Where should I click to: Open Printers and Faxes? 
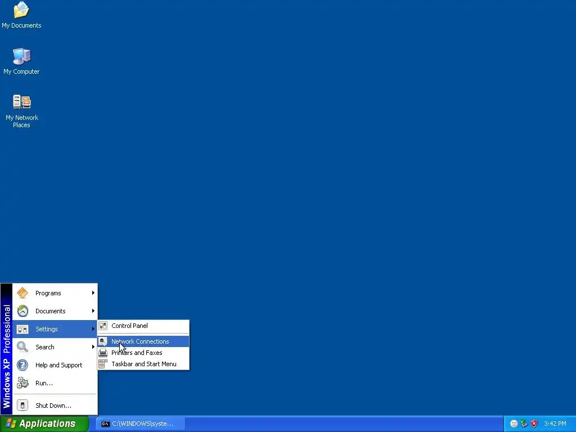coord(143,353)
